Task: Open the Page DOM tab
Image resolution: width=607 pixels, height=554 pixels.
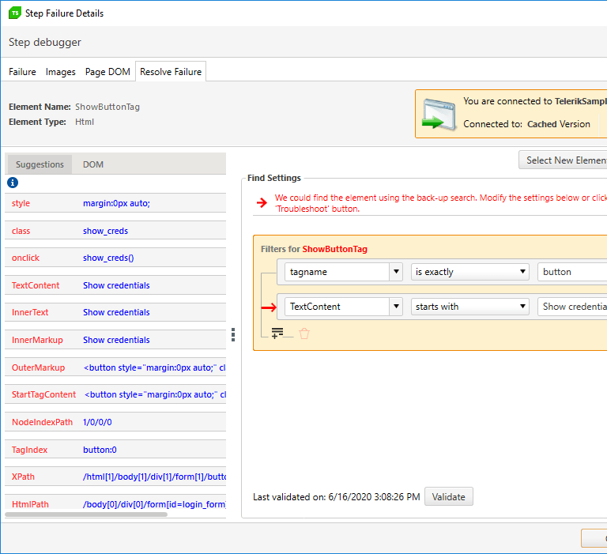Action: (x=107, y=72)
